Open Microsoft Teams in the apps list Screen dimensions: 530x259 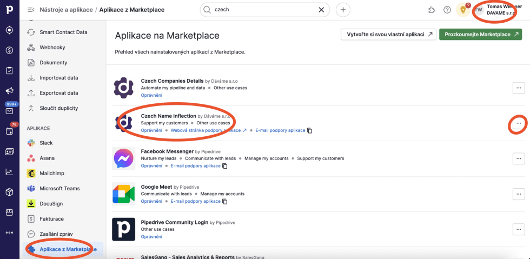59,188
